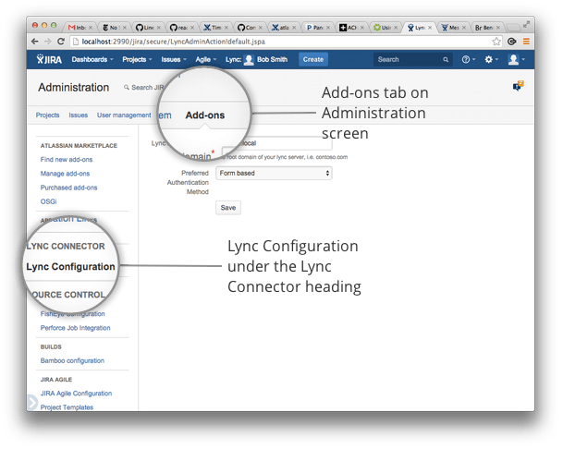Screen dimensions: 563x449
Task: Switch to the Usir browser tab
Action: (386, 28)
